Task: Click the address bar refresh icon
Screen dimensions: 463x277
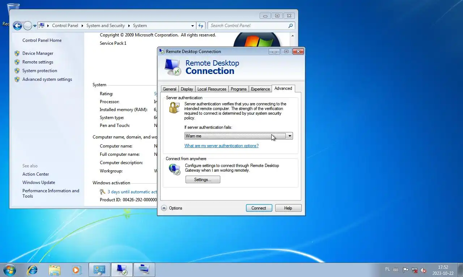Action: click(201, 26)
